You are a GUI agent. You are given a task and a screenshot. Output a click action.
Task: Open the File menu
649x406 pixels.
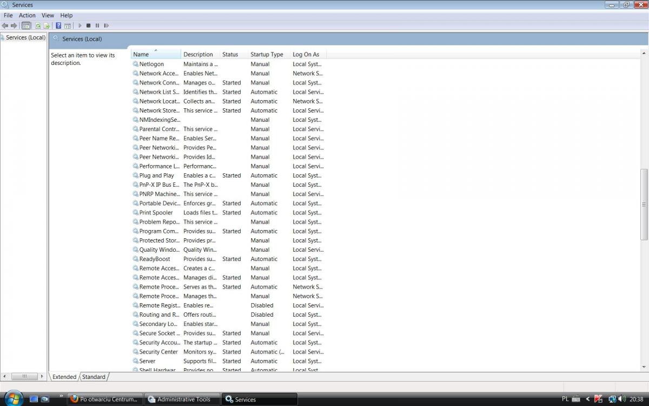coord(8,15)
